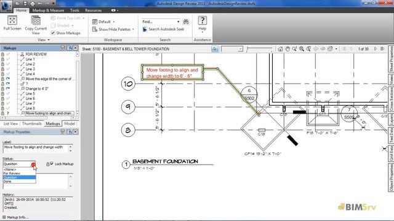Click the Open file icon in quick access toolbar
This screenshot has width=394, height=221.
click(x=17, y=4)
